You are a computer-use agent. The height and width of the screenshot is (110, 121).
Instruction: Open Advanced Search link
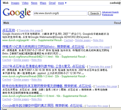click(110, 12)
